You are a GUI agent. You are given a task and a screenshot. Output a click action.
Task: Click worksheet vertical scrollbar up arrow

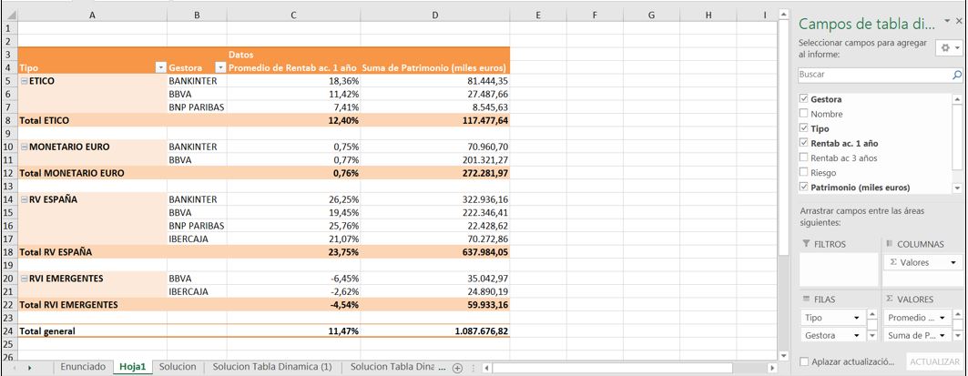click(784, 15)
